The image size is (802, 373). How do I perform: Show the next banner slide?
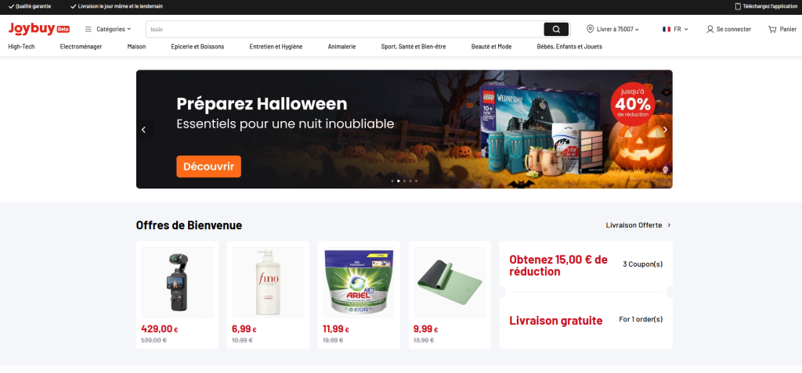[665, 130]
